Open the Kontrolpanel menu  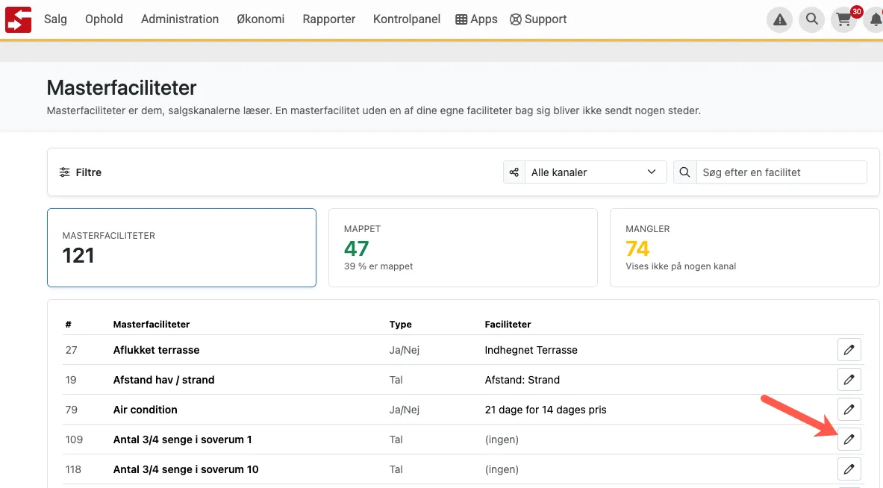407,19
